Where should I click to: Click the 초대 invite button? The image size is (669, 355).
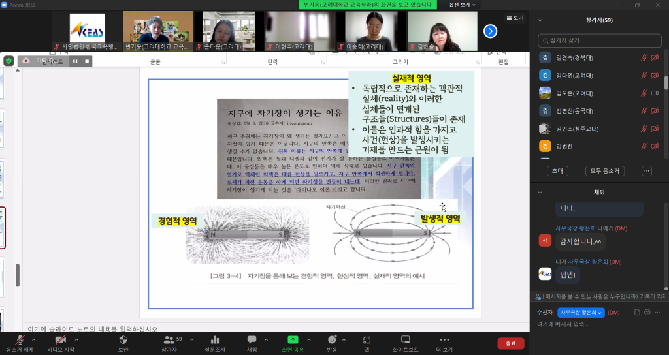(557, 171)
